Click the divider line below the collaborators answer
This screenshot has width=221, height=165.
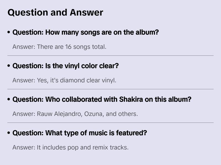(110, 123)
